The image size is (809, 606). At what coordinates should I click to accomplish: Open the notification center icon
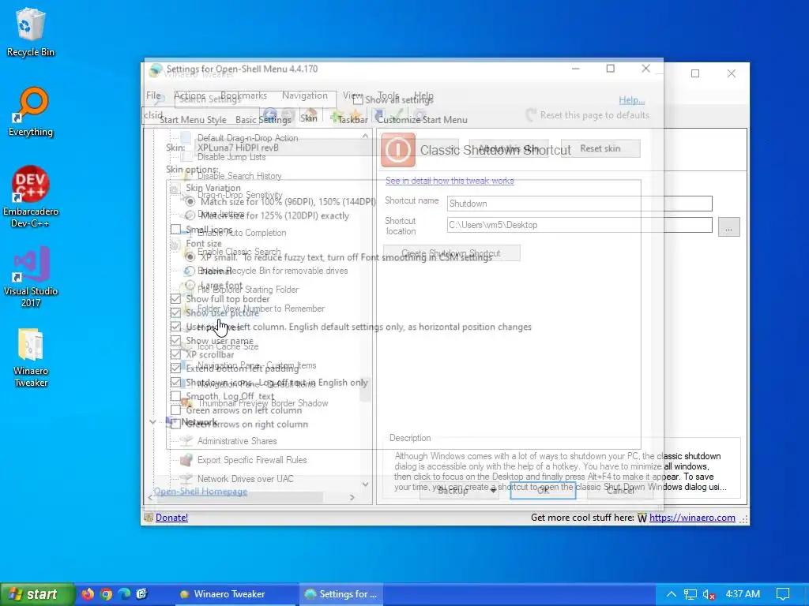[783, 595]
